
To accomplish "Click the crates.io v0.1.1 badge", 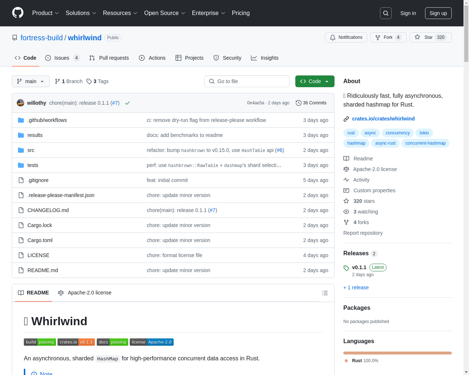I will [76, 342].
